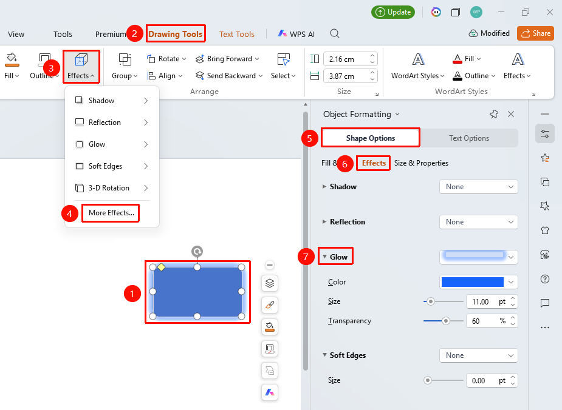Image resolution: width=562 pixels, height=410 pixels.
Task: Open the Group command
Action: (x=125, y=66)
